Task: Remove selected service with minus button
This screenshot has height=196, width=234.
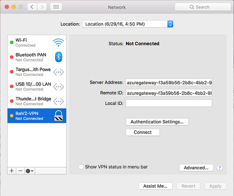Action: click(20, 171)
